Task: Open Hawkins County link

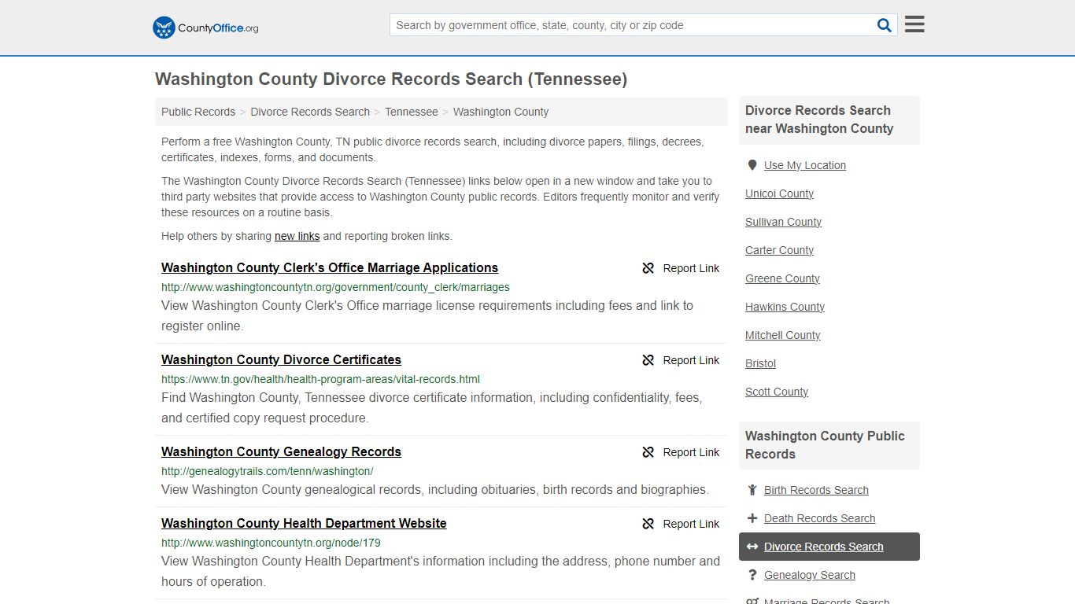Action: pos(785,307)
